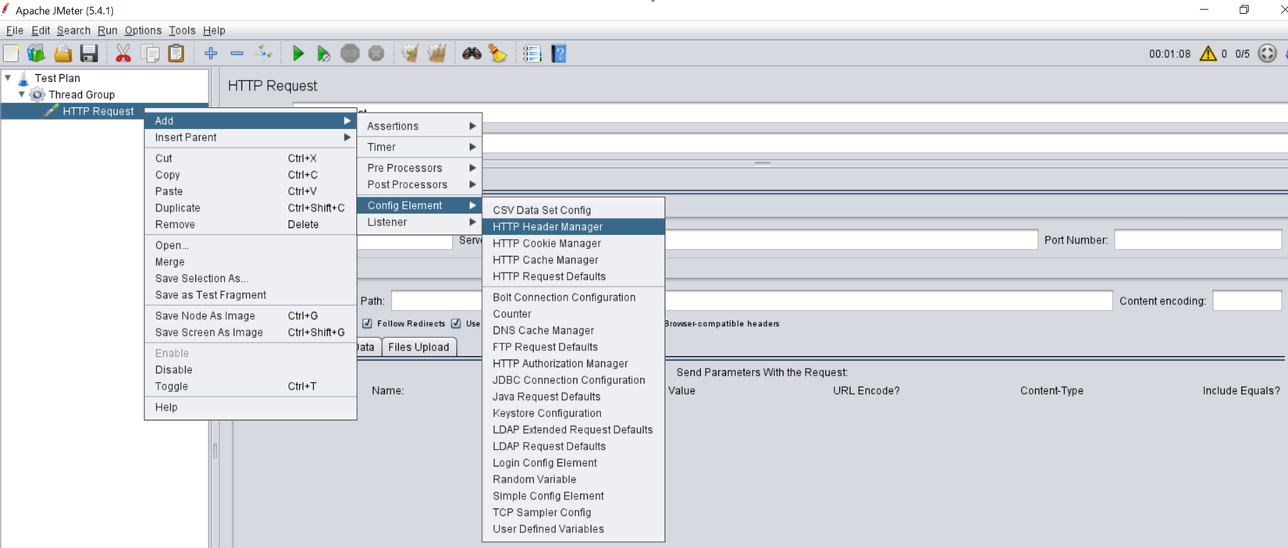
Task: Collapse the Test Plan tree node
Action: coord(8,78)
